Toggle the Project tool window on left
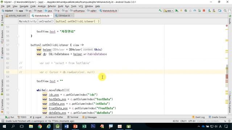The height and width of the screenshot is (130, 232). coord(2,20)
